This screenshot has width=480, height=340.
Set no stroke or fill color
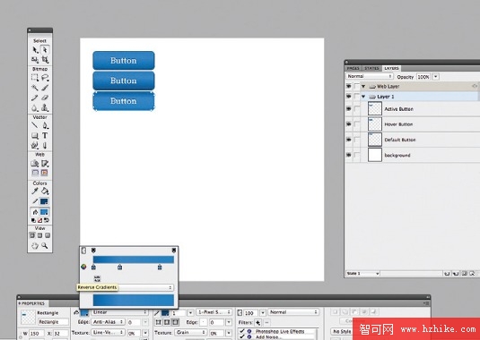point(39,220)
